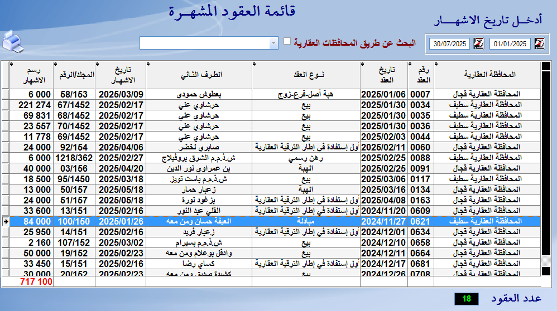Screen dimensions: 557x311
Task: Click row selector box for contract 0060
Action: click(x=6, y=147)
